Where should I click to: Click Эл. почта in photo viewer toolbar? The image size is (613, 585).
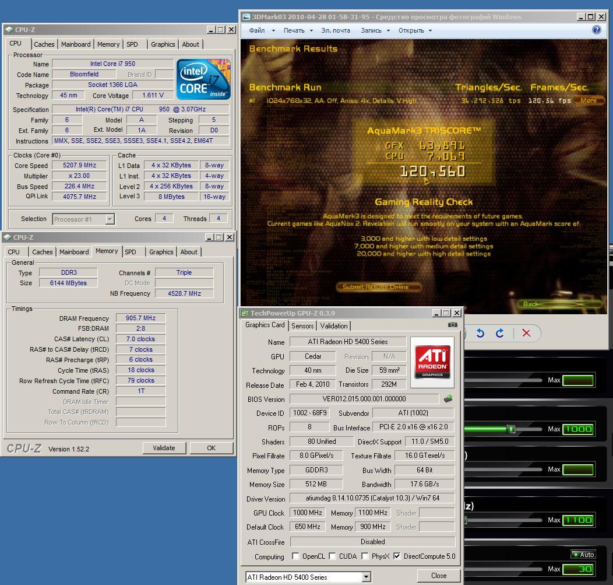point(336,30)
